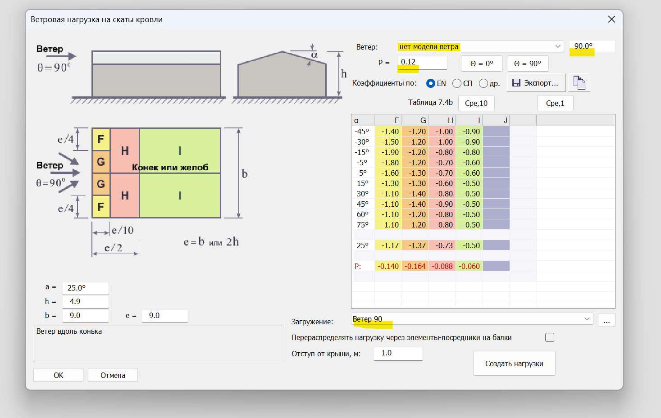Switch to Cpe,1 coefficient table
The height and width of the screenshot is (418, 661).
pos(555,103)
